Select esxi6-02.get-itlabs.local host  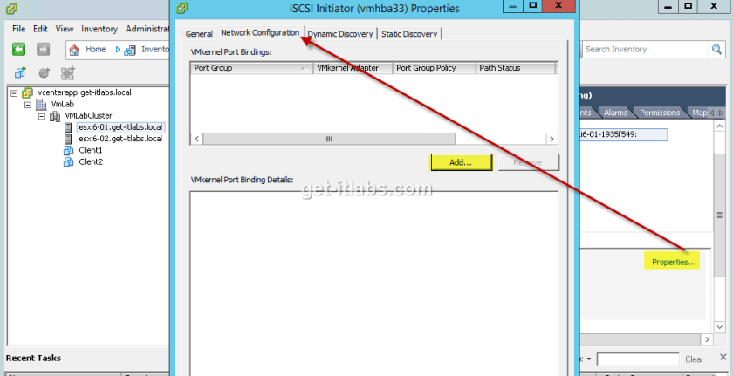[x=120, y=139]
